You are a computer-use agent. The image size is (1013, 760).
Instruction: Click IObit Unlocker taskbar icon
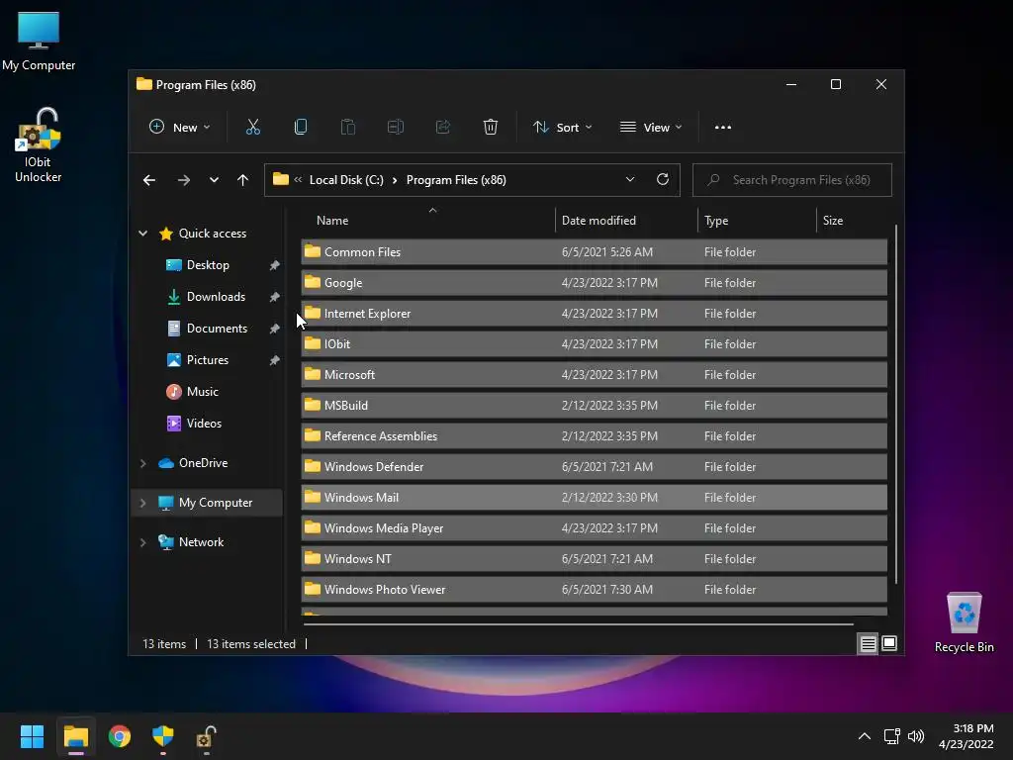(207, 736)
